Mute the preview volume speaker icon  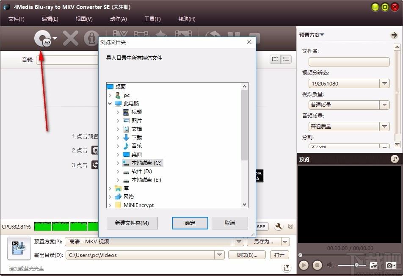coord(330,265)
